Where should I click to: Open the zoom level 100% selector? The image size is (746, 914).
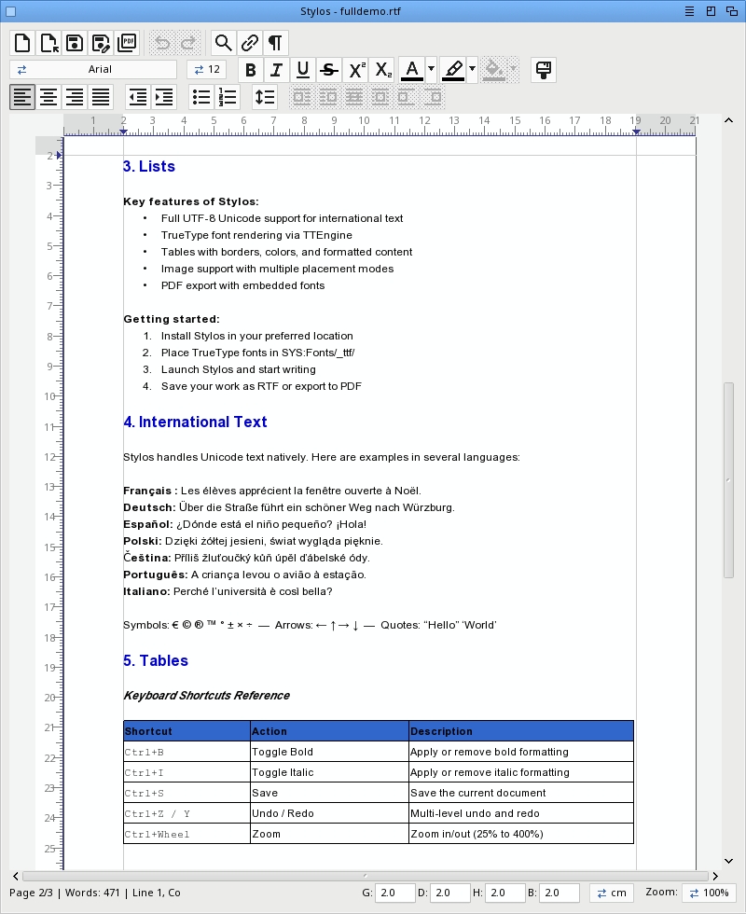708,893
